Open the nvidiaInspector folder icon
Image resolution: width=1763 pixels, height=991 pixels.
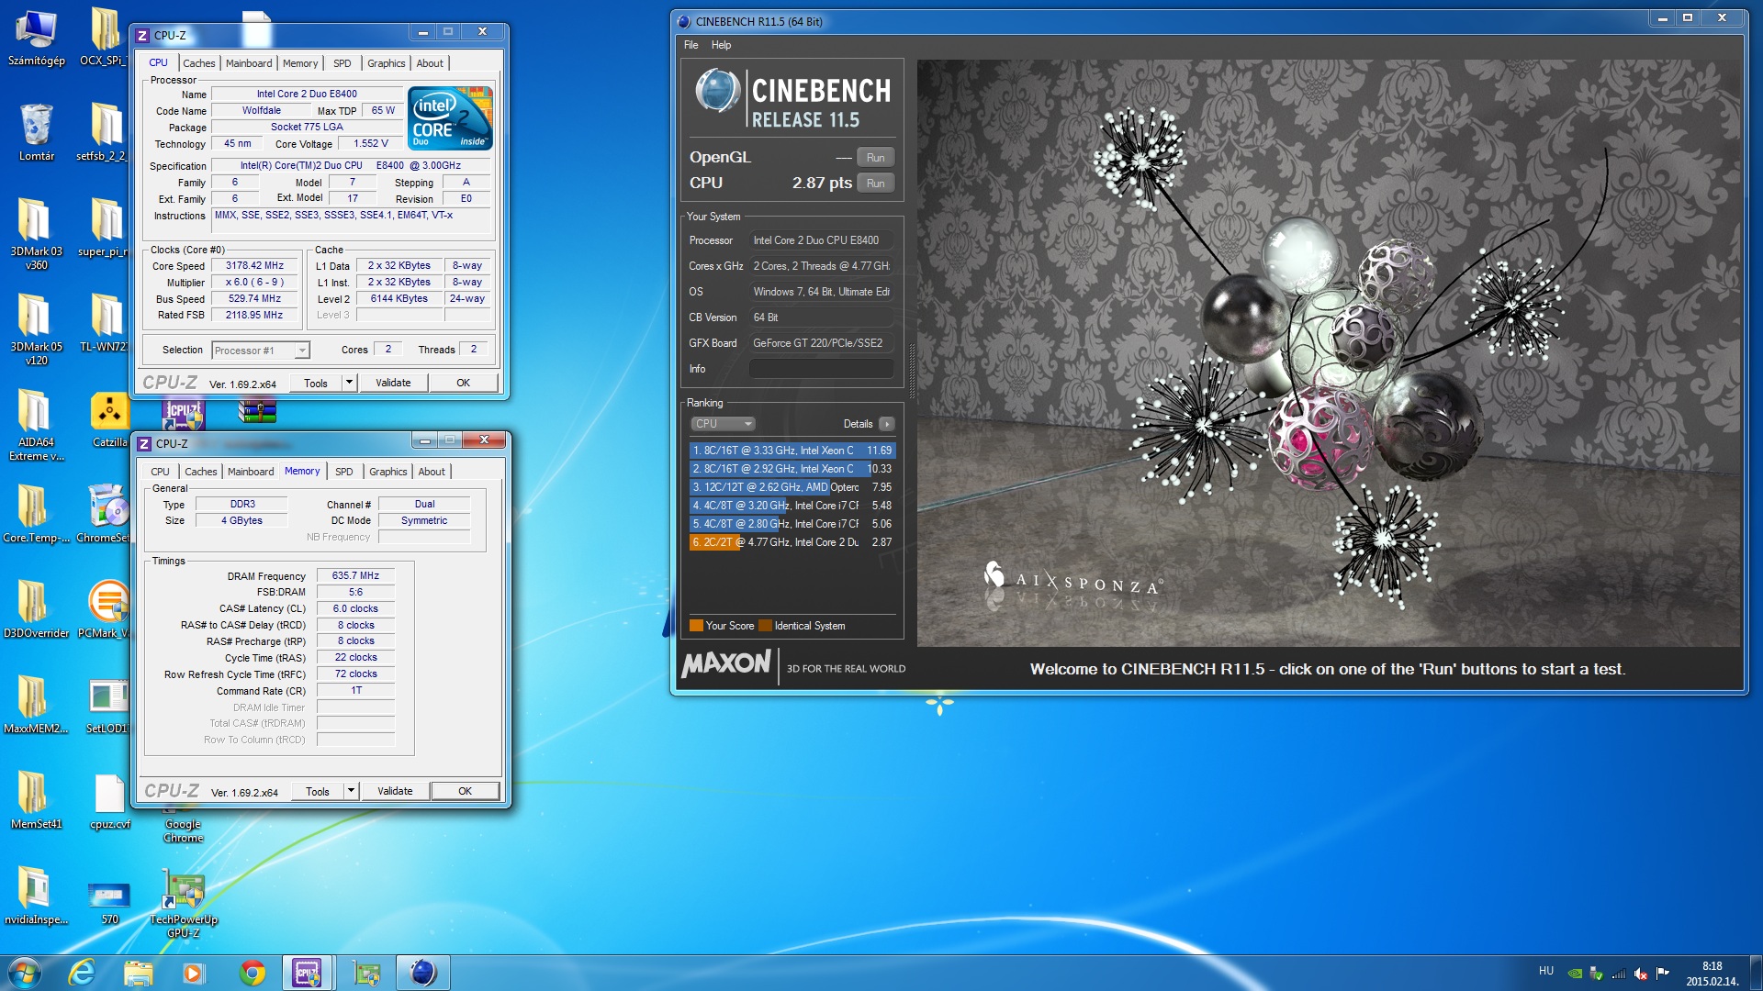point(36,896)
